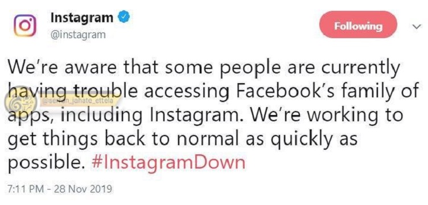Open the #InstagramDown hashtag link
This screenshot has height=205, width=428.
coord(168,162)
